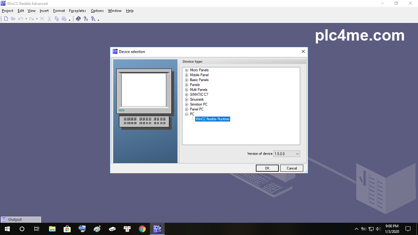The image size is (418, 235).
Task: Open the Faceplates menu
Action: 77,11
